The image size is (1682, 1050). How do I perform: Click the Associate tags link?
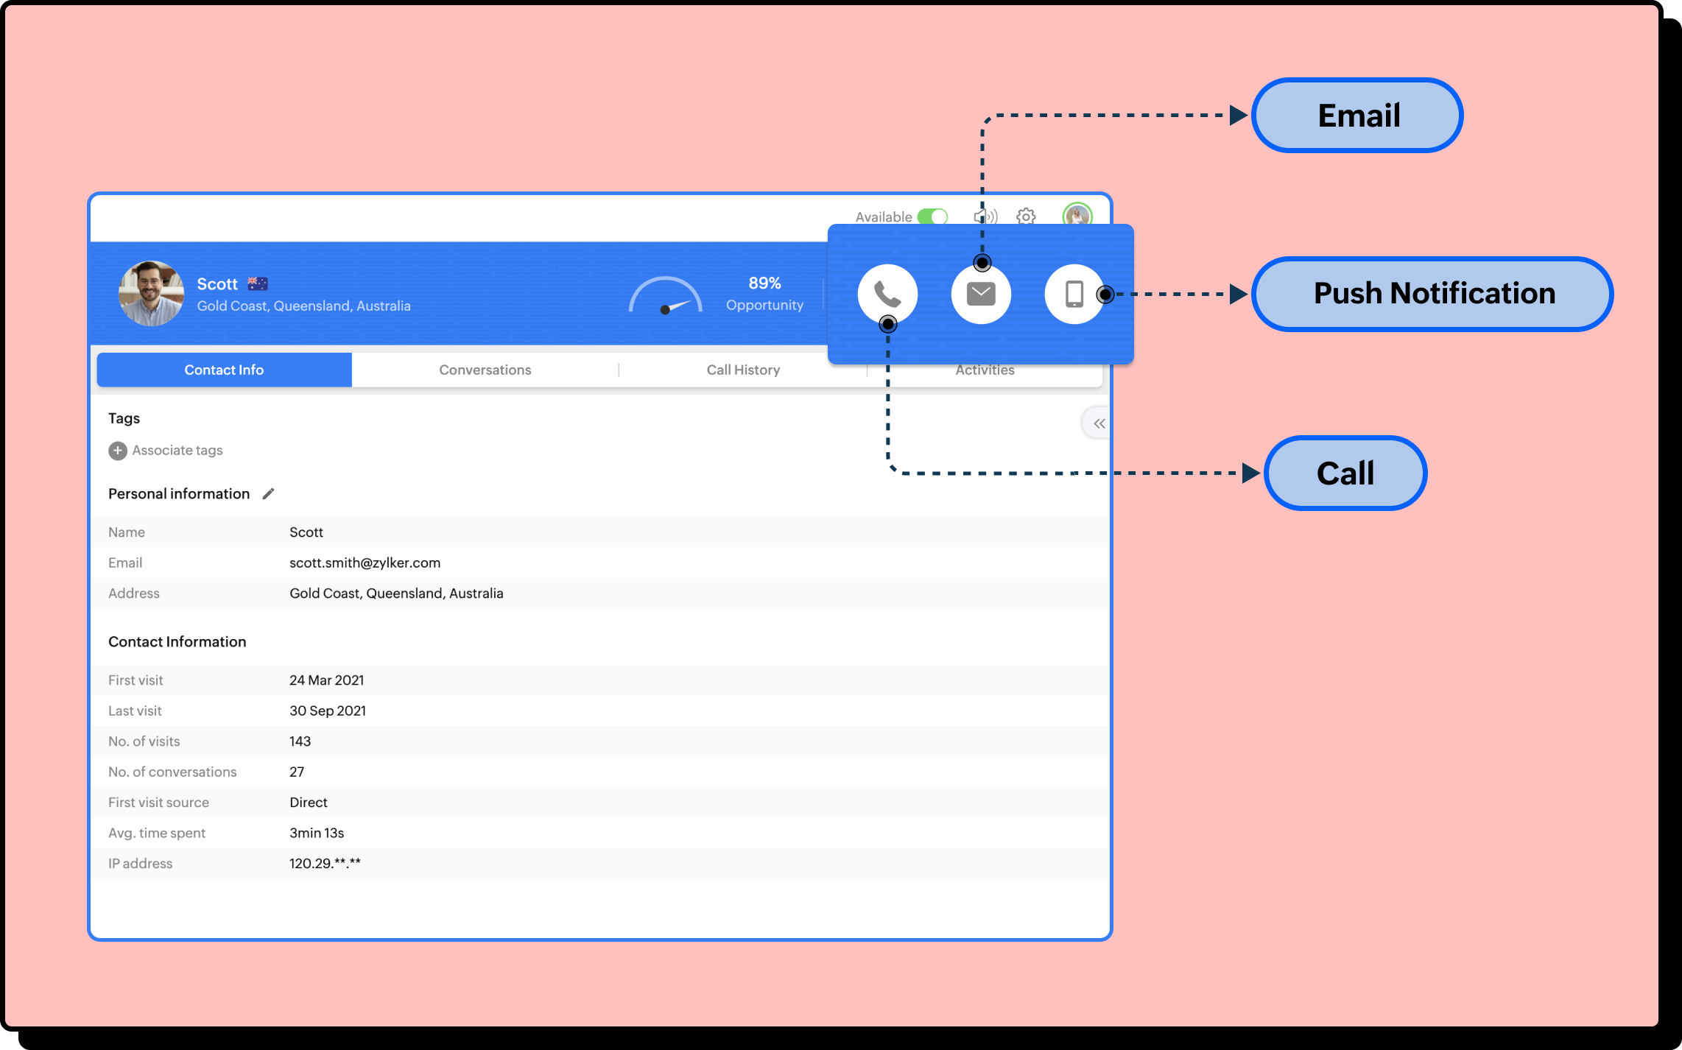click(177, 451)
